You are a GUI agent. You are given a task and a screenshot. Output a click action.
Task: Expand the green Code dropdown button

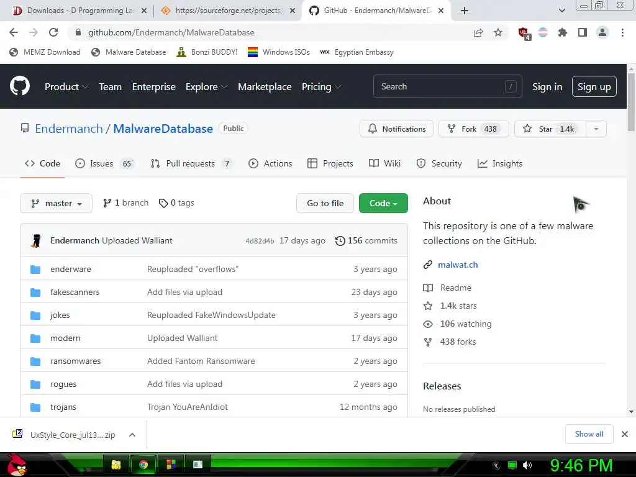coord(383,203)
